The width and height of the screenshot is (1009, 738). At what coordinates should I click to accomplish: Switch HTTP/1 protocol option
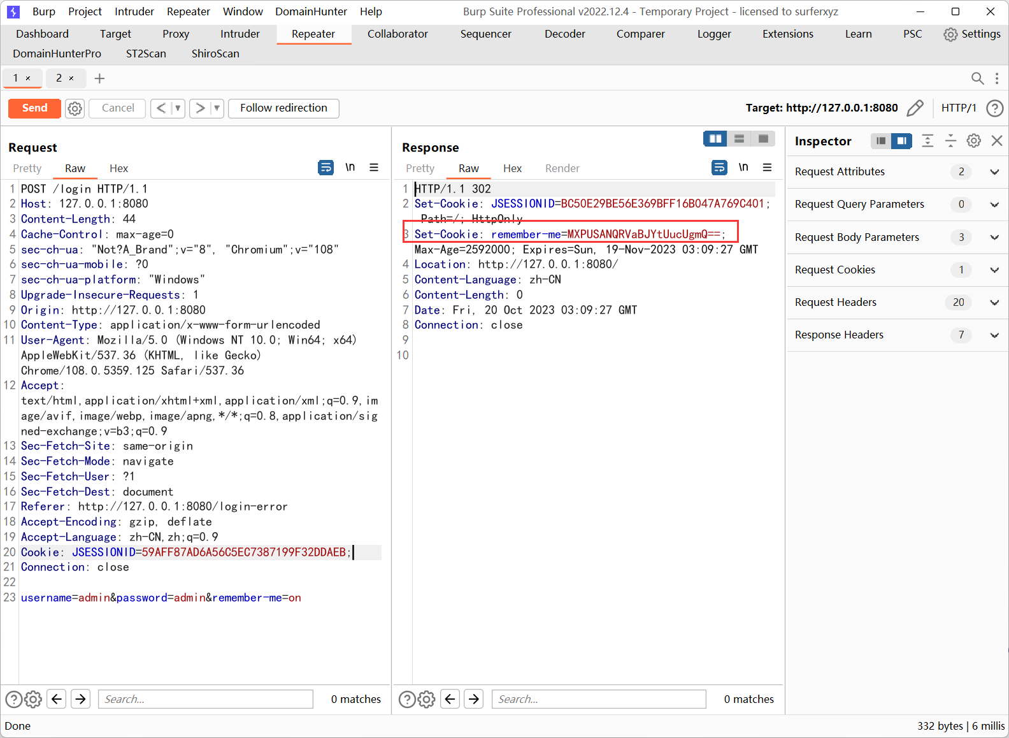959,108
